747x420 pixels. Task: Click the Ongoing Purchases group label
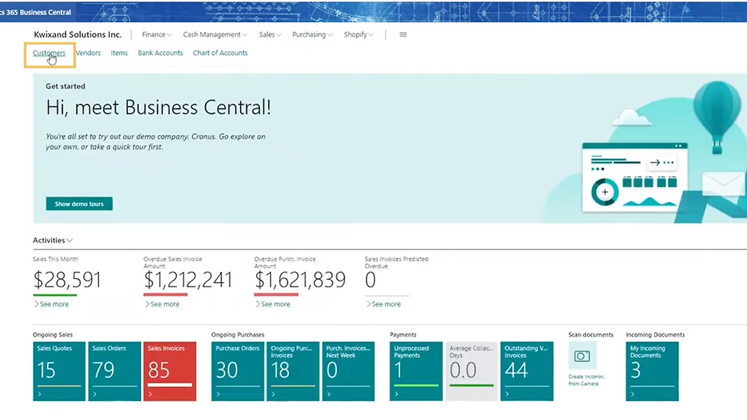pos(238,335)
